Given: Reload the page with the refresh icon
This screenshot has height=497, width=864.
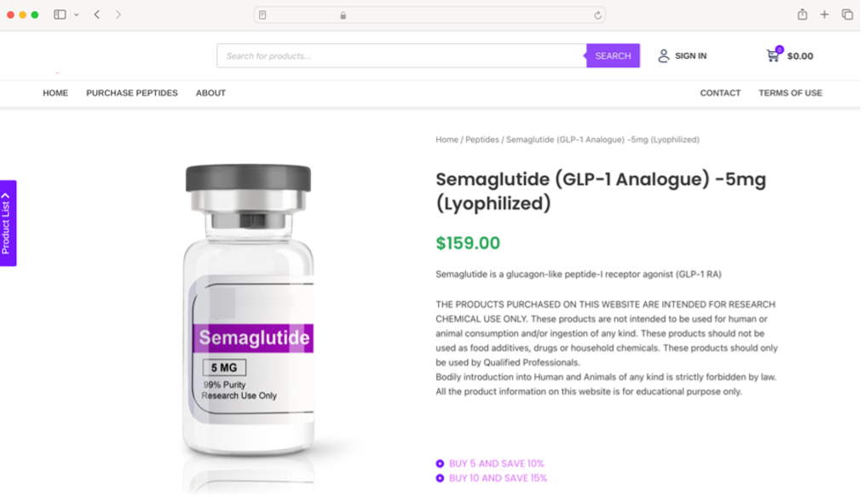Looking at the screenshot, I should pos(597,15).
